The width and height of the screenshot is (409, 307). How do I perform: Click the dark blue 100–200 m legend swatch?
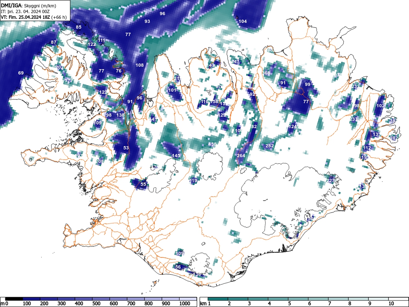click(31, 298)
